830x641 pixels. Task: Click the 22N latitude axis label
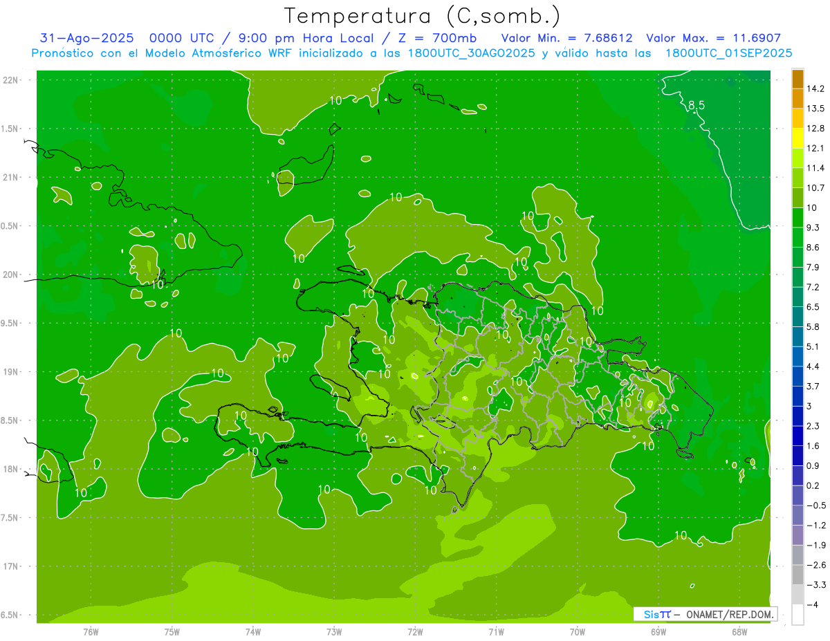[x=10, y=80]
